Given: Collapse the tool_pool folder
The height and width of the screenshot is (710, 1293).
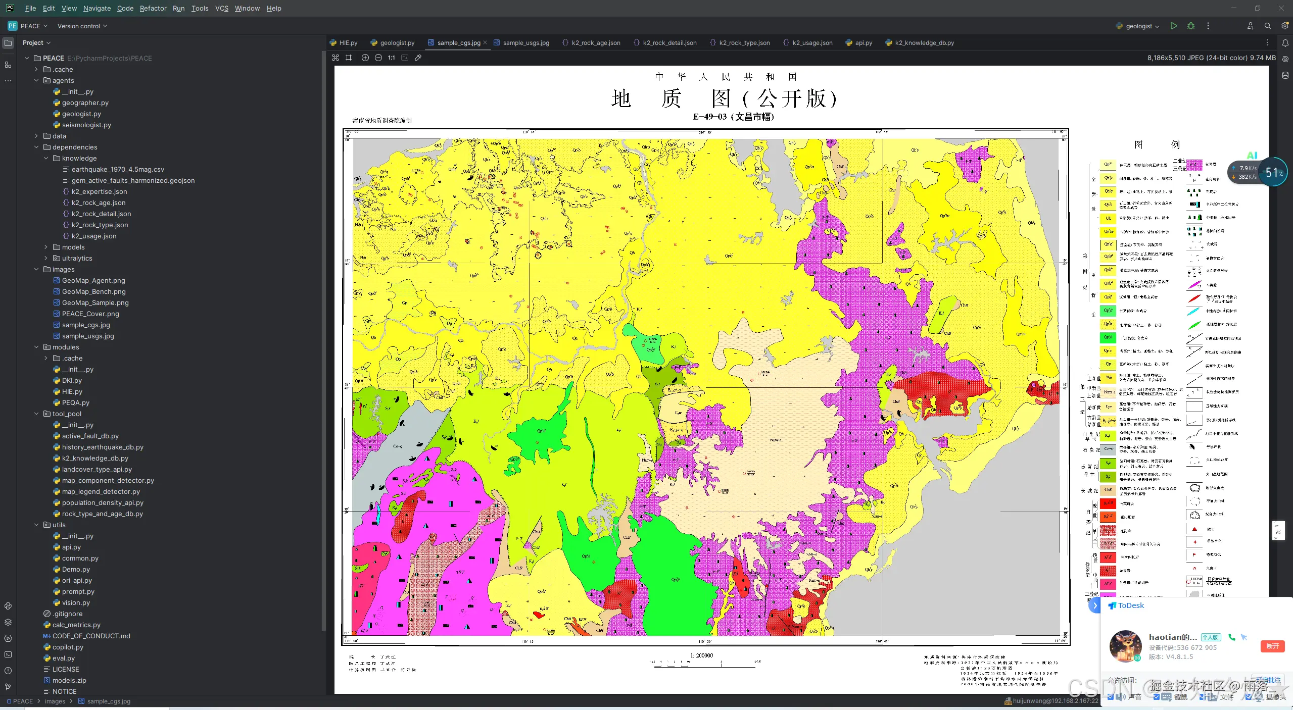Looking at the screenshot, I should point(36,414).
